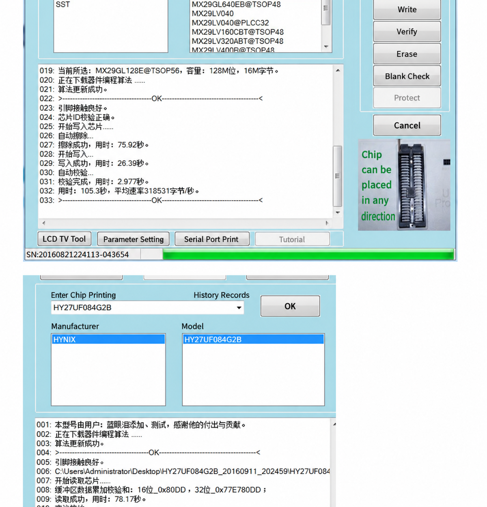The width and height of the screenshot is (487, 507).
Task: Click lower log line 009 read time 78.17
Action: [x=91, y=499]
